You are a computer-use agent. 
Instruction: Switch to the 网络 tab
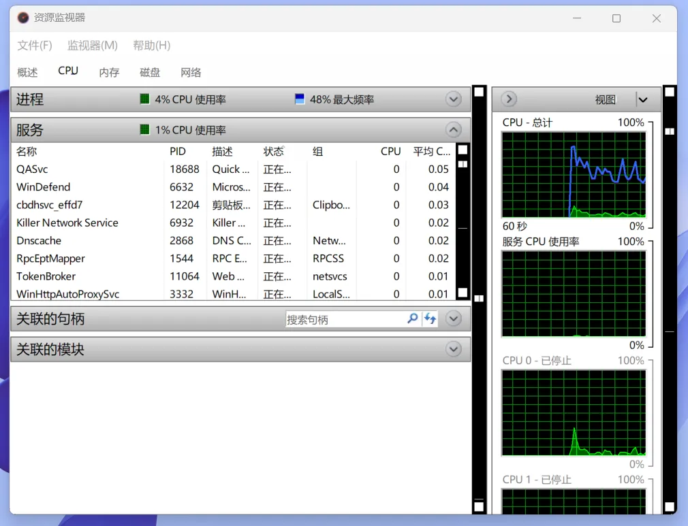[x=191, y=72]
